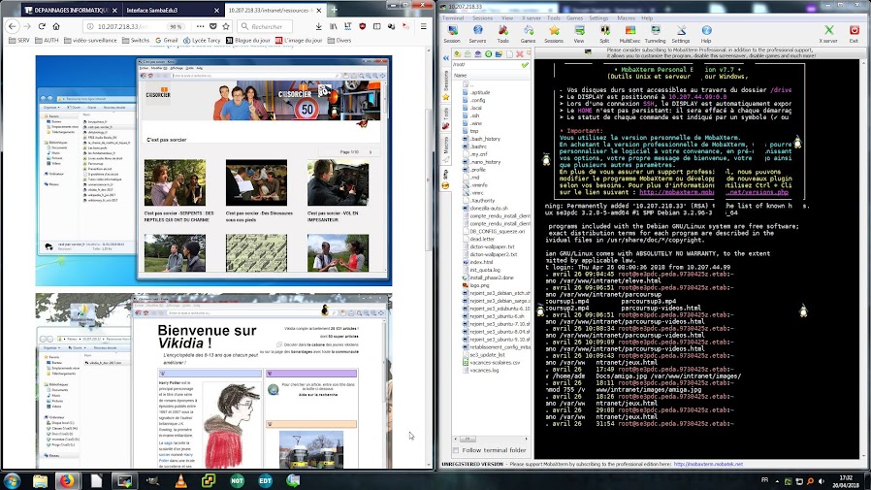Open Firefox page actions three-dot menu
The width and height of the screenshot is (871, 490).
tap(200, 26)
